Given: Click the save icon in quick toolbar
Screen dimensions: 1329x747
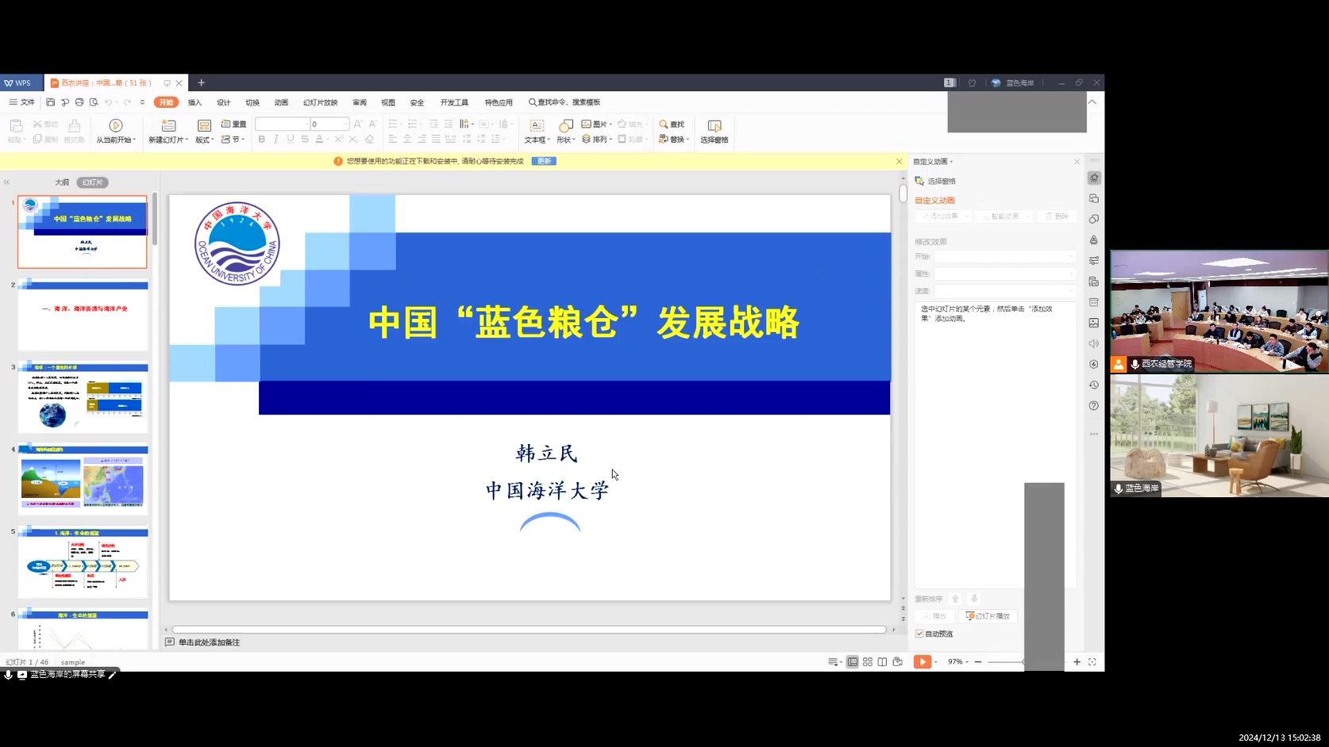Looking at the screenshot, I should tap(50, 102).
